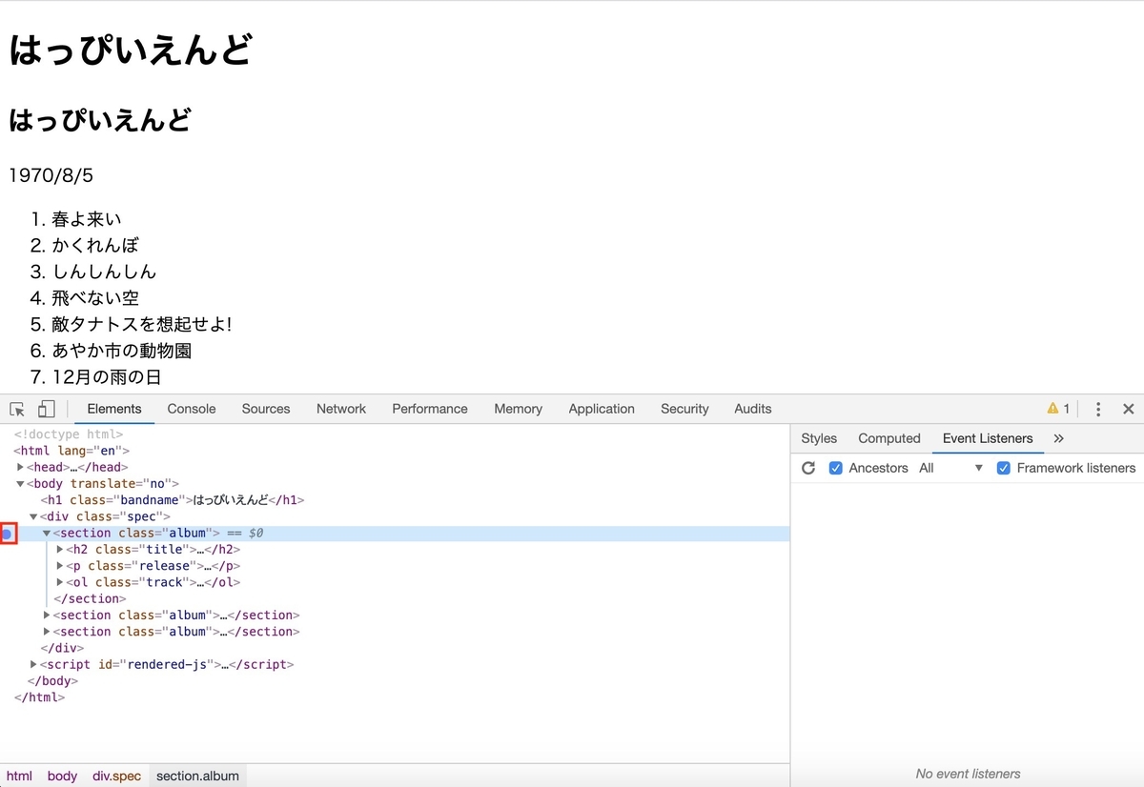Image resolution: width=1144 pixels, height=787 pixels.
Task: Switch to the Elements tab
Action: coord(114,409)
